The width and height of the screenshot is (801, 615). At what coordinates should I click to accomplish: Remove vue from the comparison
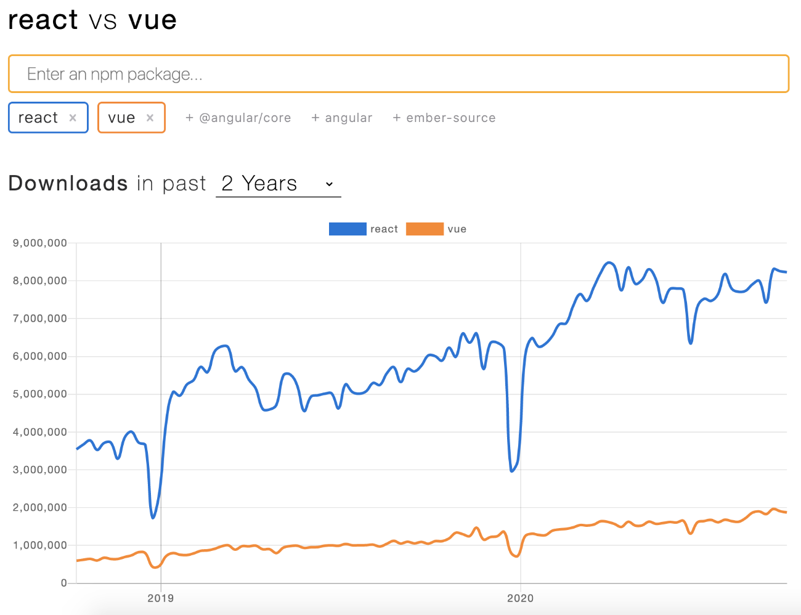149,117
